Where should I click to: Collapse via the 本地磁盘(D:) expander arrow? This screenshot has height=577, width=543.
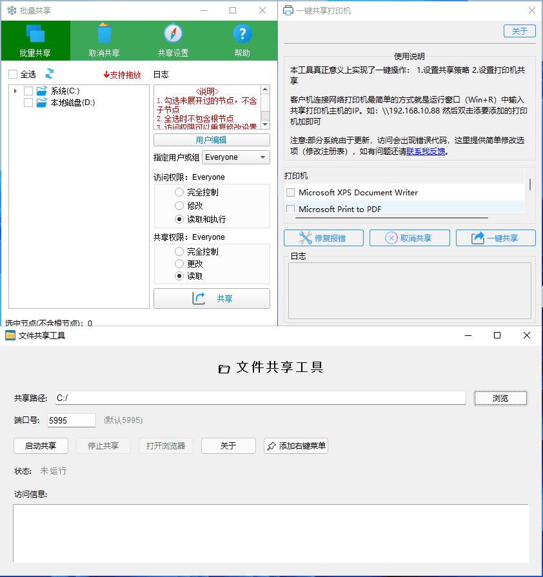point(15,102)
